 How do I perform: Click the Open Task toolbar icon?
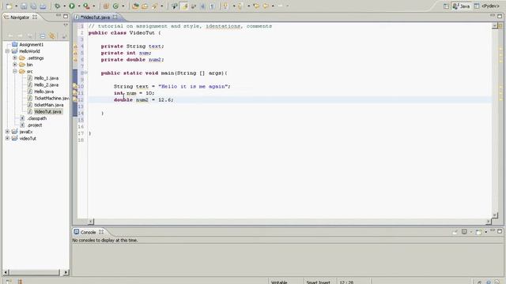(145, 6)
